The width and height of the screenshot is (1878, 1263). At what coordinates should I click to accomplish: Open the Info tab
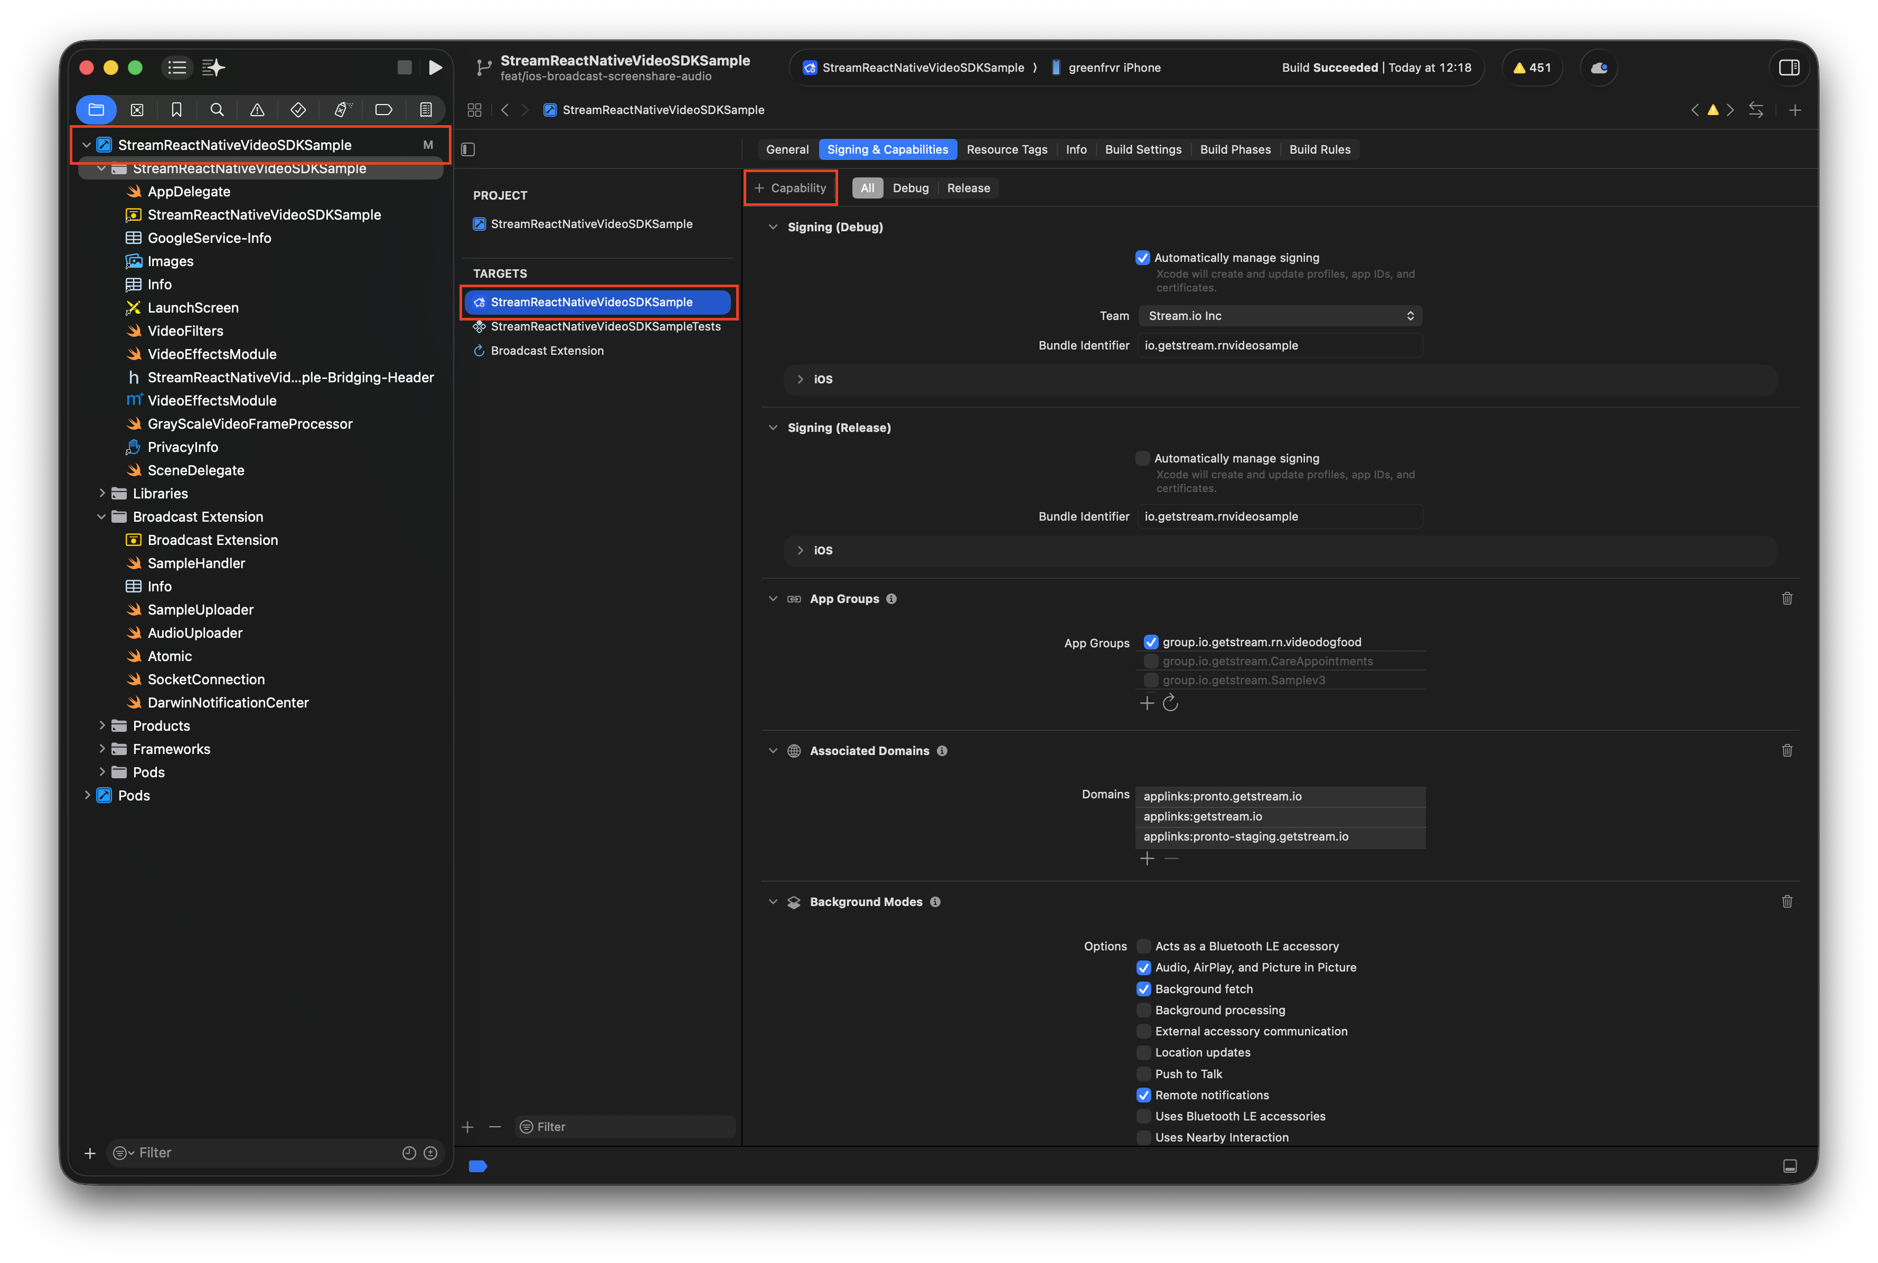(1076, 149)
